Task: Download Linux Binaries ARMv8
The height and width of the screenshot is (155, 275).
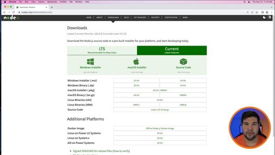Action: pyautogui.click(x=183, y=105)
